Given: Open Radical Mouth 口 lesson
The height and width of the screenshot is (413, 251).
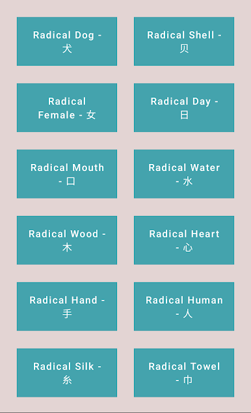Looking at the screenshot, I should [x=67, y=174].
